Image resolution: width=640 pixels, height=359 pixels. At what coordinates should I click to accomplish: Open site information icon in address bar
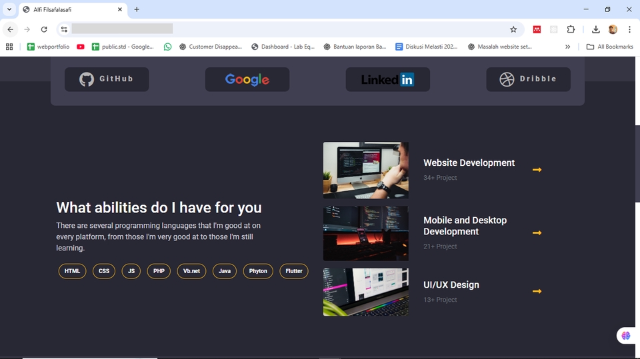pyautogui.click(x=64, y=29)
